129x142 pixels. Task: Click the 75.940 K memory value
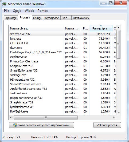104,39
